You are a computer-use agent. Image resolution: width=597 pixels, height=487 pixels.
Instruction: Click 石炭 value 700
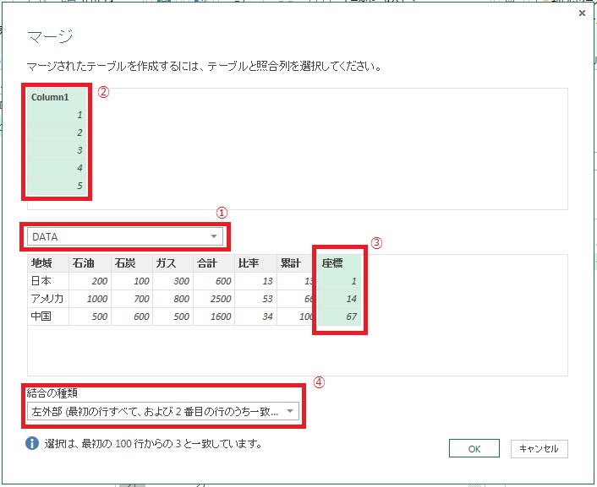(132, 299)
